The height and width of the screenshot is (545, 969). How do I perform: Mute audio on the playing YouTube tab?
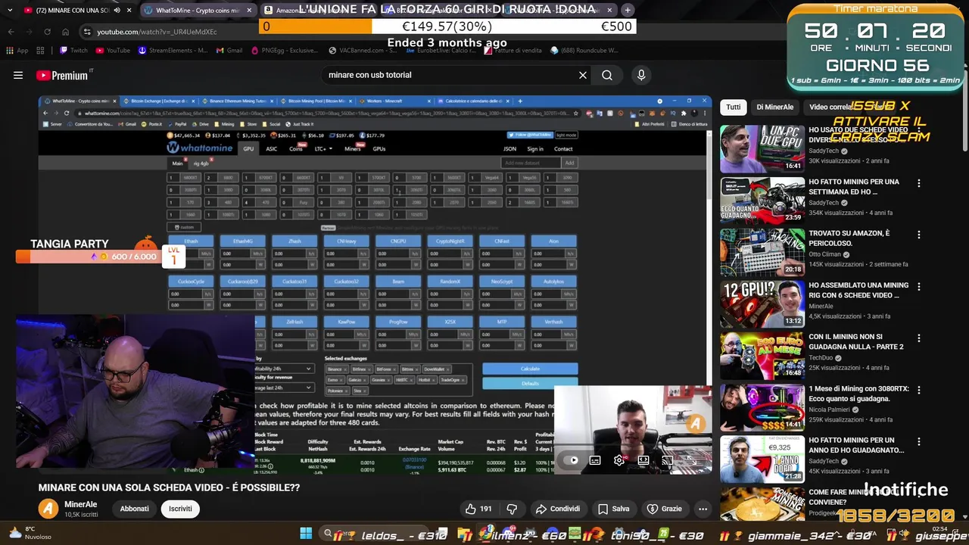tap(117, 11)
